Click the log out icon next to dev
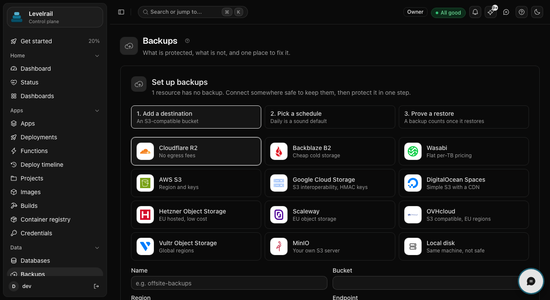550x300 pixels. tap(96, 286)
